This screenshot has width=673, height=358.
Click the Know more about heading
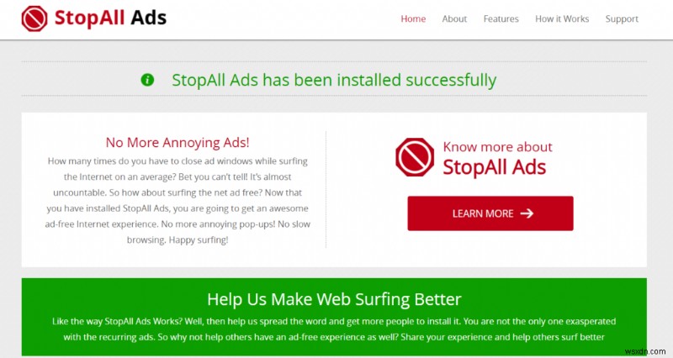click(x=497, y=147)
